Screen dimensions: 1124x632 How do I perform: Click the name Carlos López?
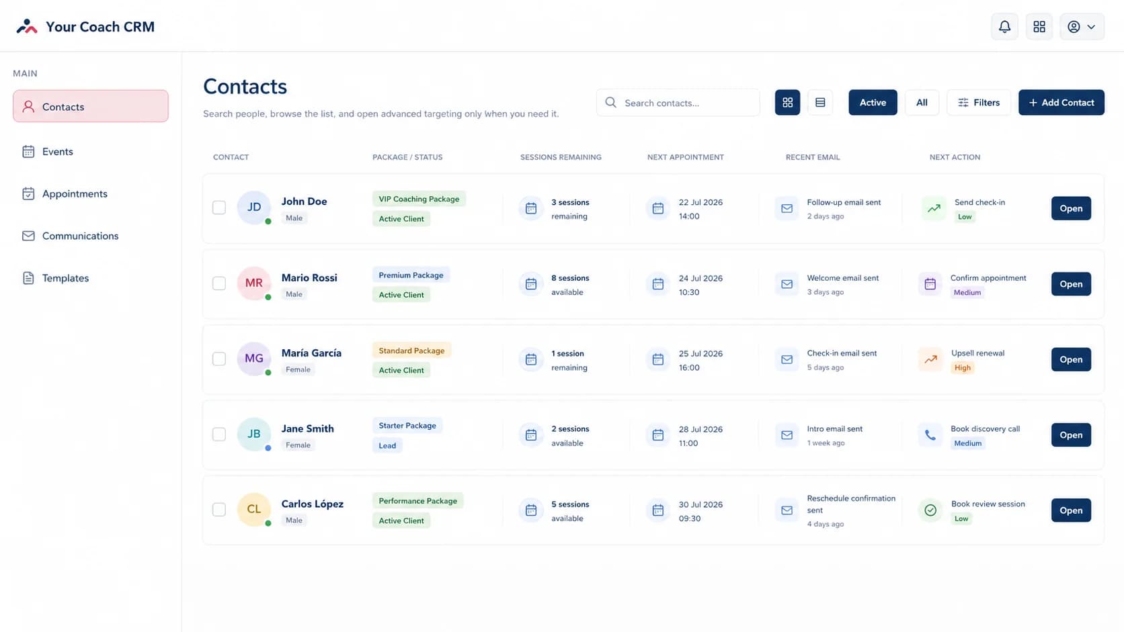313,504
